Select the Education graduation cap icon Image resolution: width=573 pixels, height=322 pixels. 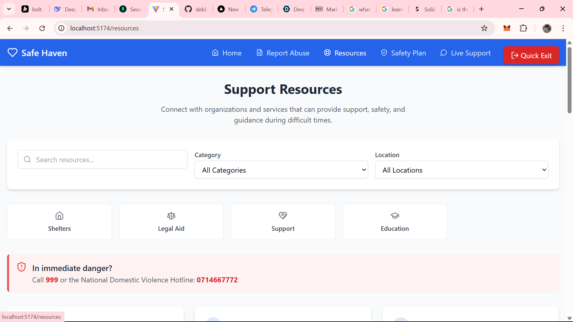click(395, 216)
